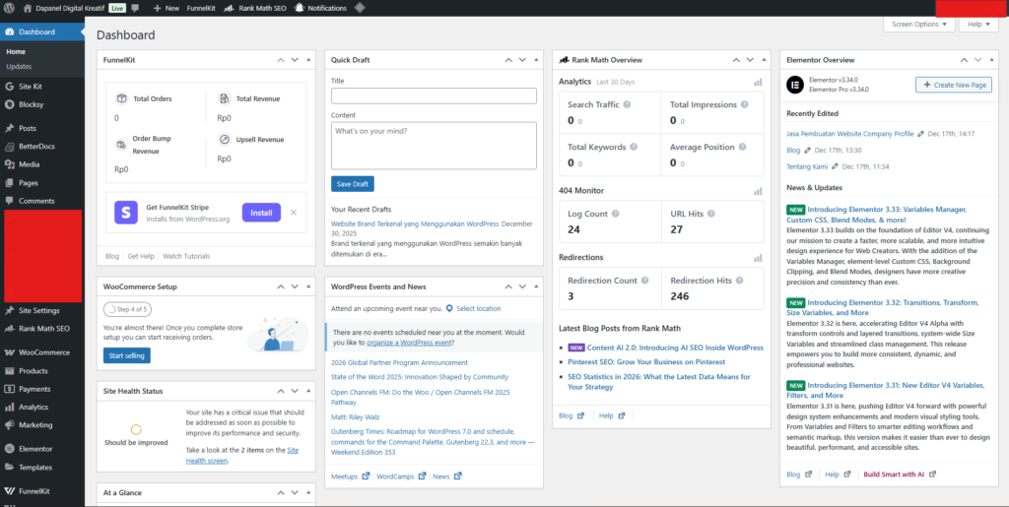Collapse the FunnelKit widget
Image resolution: width=1009 pixels, height=507 pixels.
[308, 60]
